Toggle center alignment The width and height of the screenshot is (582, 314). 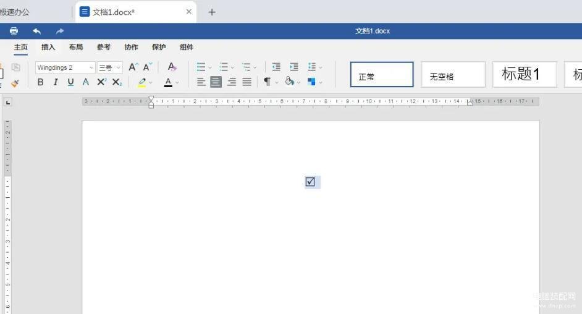pos(216,82)
